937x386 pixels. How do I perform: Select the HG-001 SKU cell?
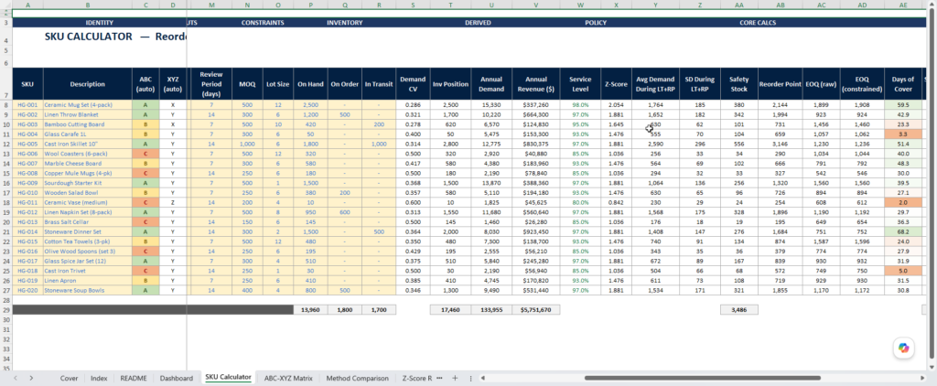(27, 104)
